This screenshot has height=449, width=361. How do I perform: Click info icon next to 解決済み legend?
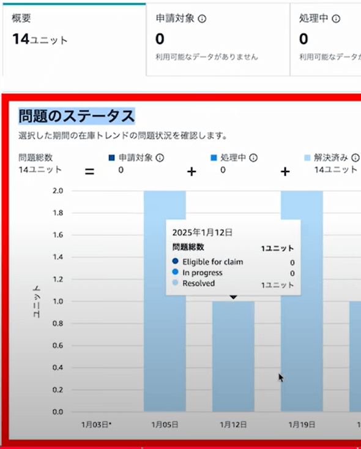pos(355,158)
